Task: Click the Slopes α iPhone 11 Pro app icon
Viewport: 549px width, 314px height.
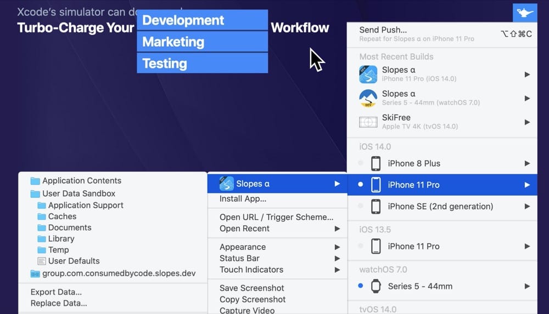Action: (x=368, y=74)
